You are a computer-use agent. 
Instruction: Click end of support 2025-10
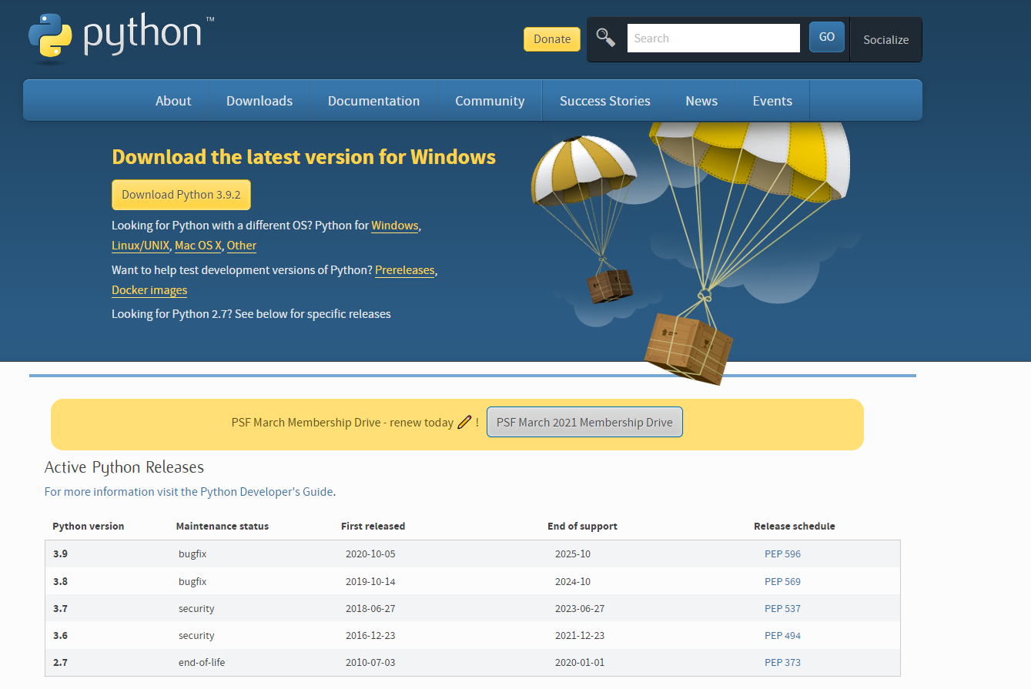point(573,554)
